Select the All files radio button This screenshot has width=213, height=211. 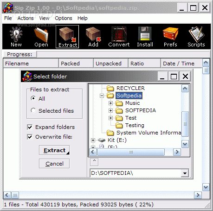[x=33, y=98]
